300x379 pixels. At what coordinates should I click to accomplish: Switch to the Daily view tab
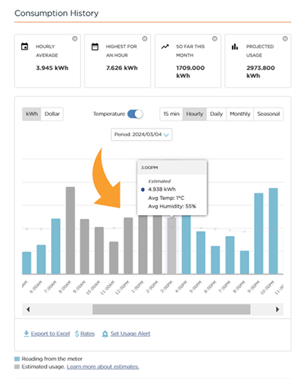216,114
